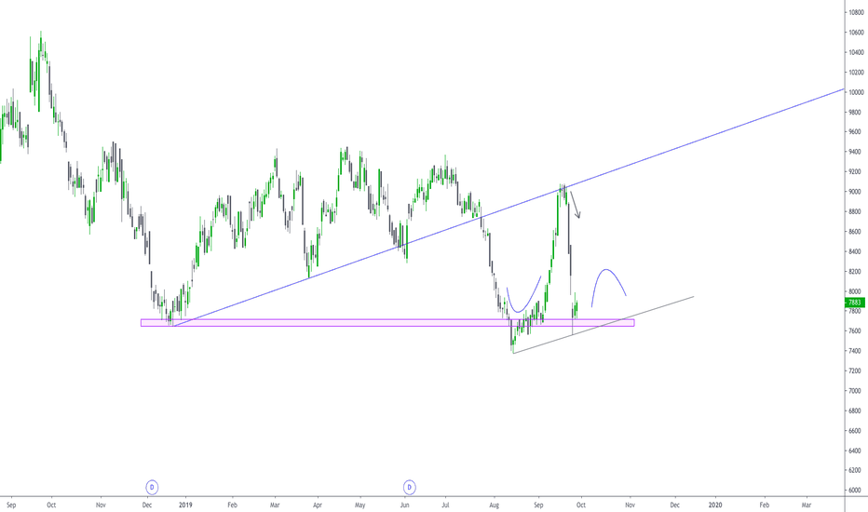The height and width of the screenshot is (512, 868).
Task: Click the 6400 price axis label
Action: pyautogui.click(x=856, y=451)
